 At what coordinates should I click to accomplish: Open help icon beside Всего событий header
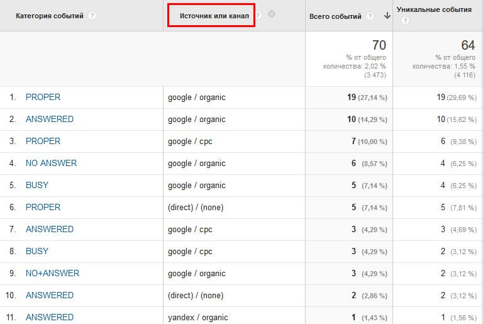click(x=370, y=16)
